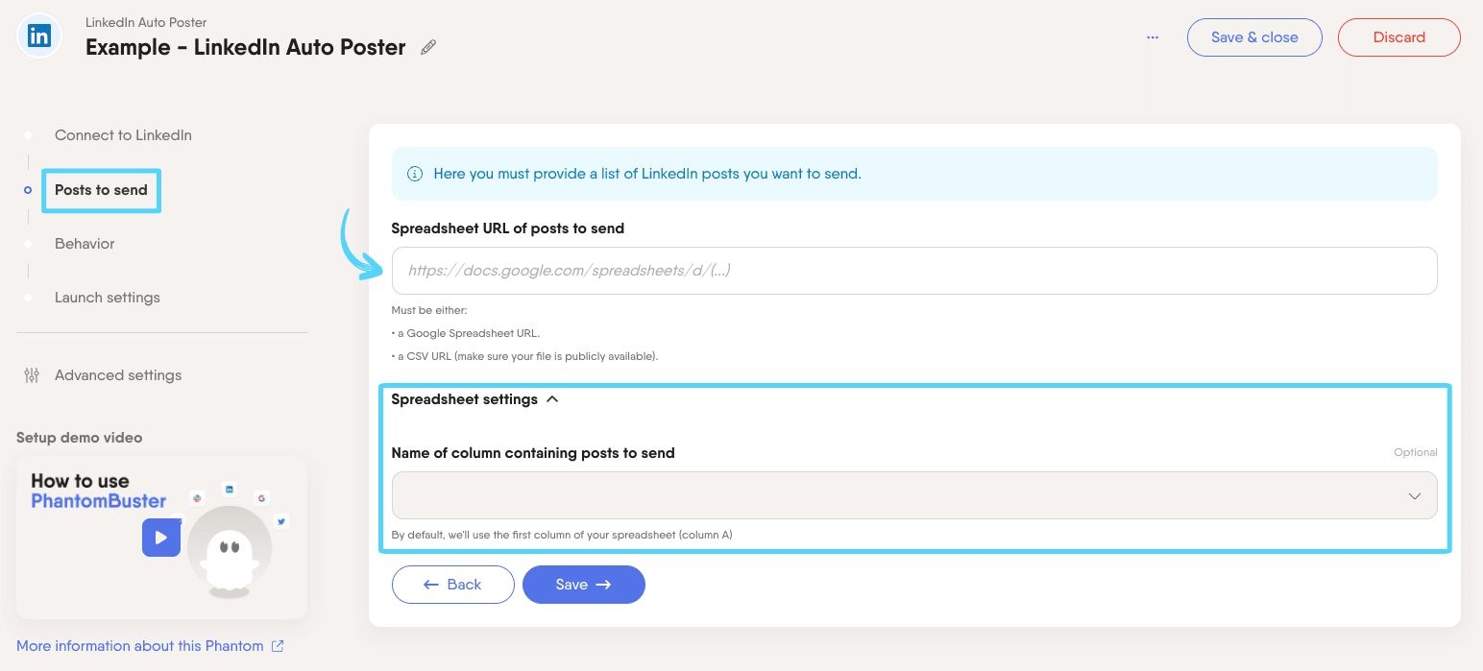Image resolution: width=1483 pixels, height=671 pixels.
Task: Click the Spreadsheet URL input field
Action: 912,271
